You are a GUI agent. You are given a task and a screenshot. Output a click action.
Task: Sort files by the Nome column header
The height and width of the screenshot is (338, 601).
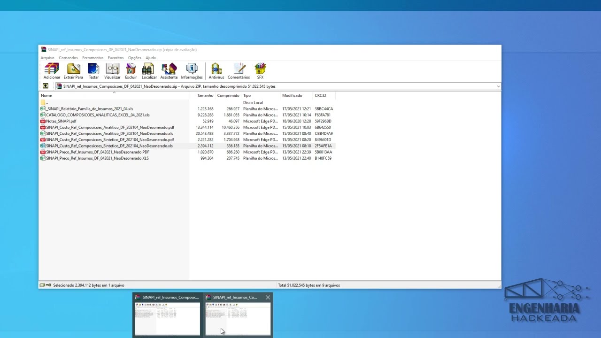click(x=115, y=95)
